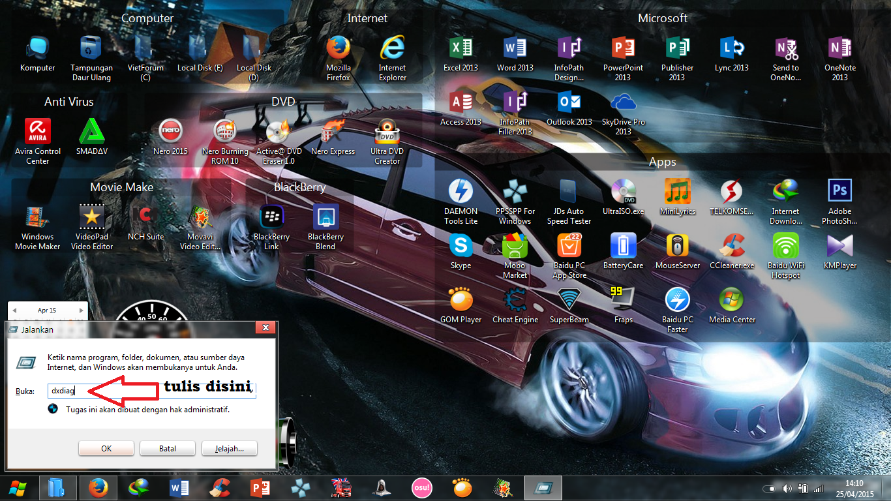Screen dimensions: 891x501
Task: Open the Komputer desktop icon
Action: (x=38, y=54)
